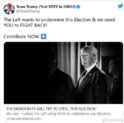Follow the secure.winred.com domain link
The width and height of the screenshot is (124, 123).
point(26,119)
